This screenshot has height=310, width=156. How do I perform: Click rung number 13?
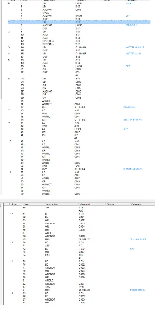click(x=12, y=242)
